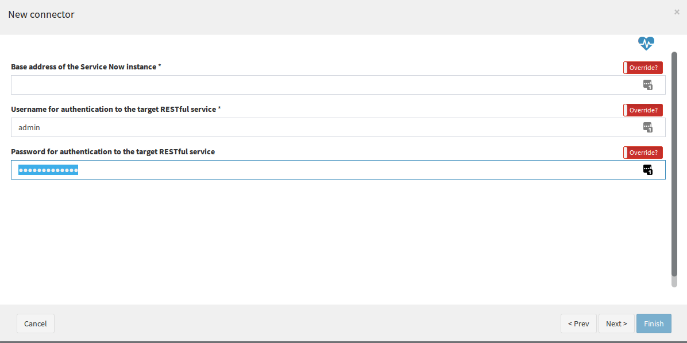Click the Cancel button

point(36,323)
